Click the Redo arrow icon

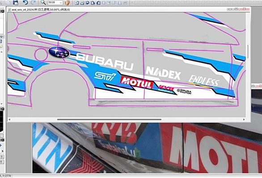(x=34, y=3)
